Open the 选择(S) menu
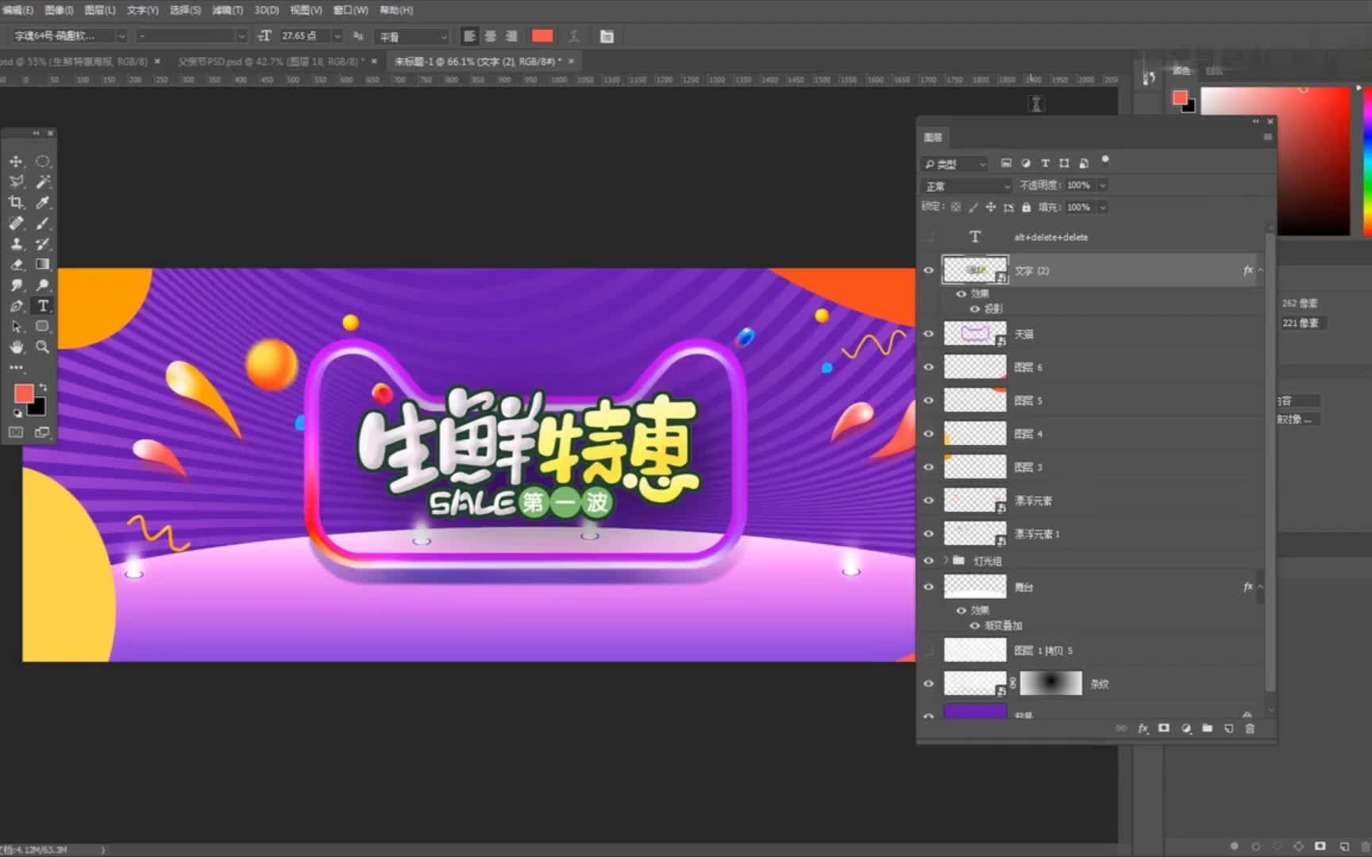This screenshot has width=1372, height=857. tap(185, 10)
